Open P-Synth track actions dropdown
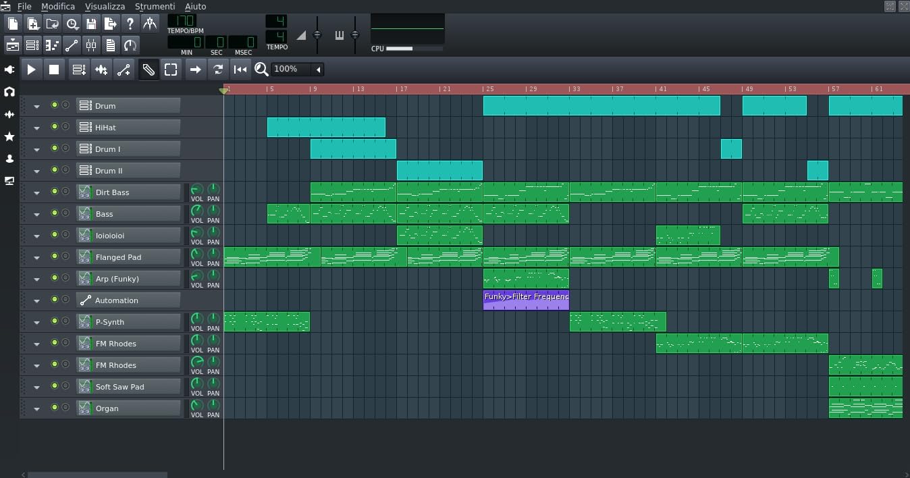The image size is (910, 478). tap(36, 322)
